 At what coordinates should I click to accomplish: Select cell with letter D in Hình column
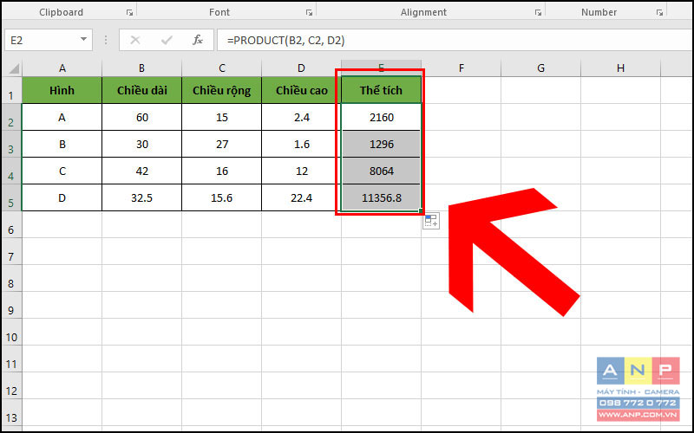62,198
